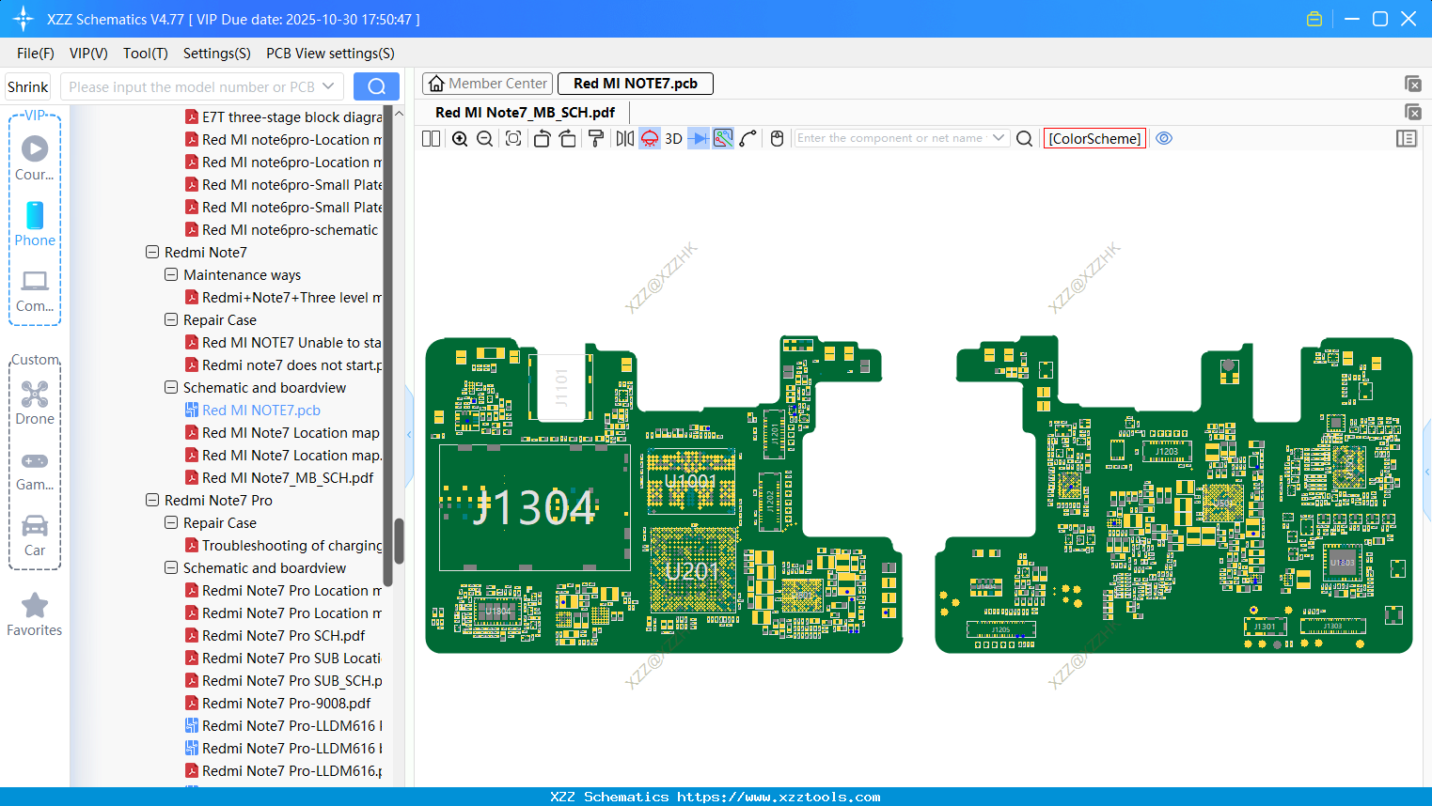Open the component or net name dropdown
Image resolution: width=1432 pixels, height=806 pixels.
(x=998, y=138)
